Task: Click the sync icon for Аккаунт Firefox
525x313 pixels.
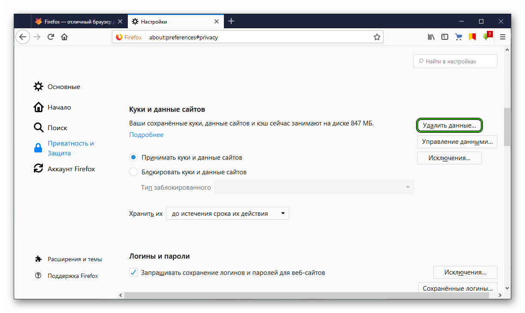Action: click(x=38, y=169)
